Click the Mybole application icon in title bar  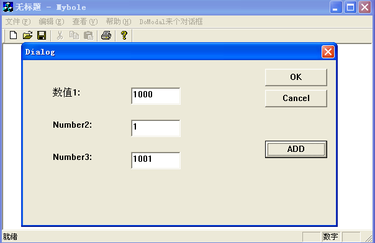[x=8, y=7]
